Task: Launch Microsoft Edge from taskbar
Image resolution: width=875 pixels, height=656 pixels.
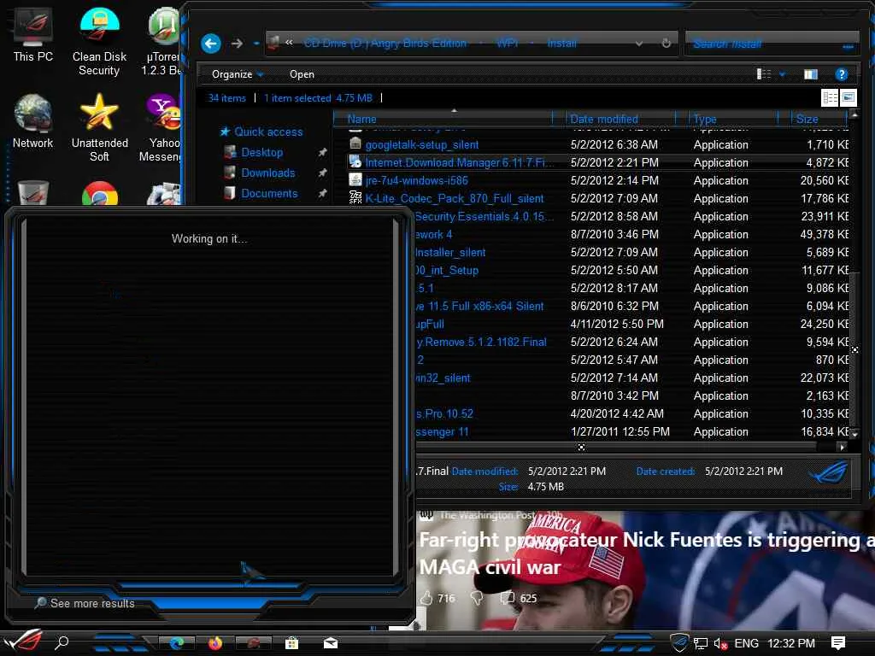Action: [x=177, y=643]
